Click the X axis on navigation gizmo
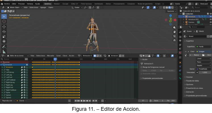Screen dimensions: 212x113 tap(175, 20)
